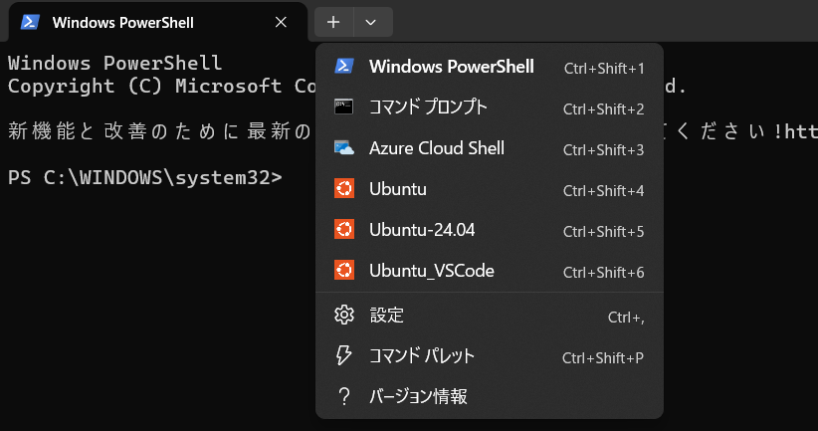Click the orange icon beside the plain Ubuntu entry
This screenshot has height=431, width=818.
click(344, 189)
